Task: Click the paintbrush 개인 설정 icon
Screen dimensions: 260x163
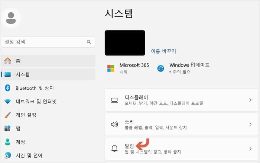Action: point(8,115)
